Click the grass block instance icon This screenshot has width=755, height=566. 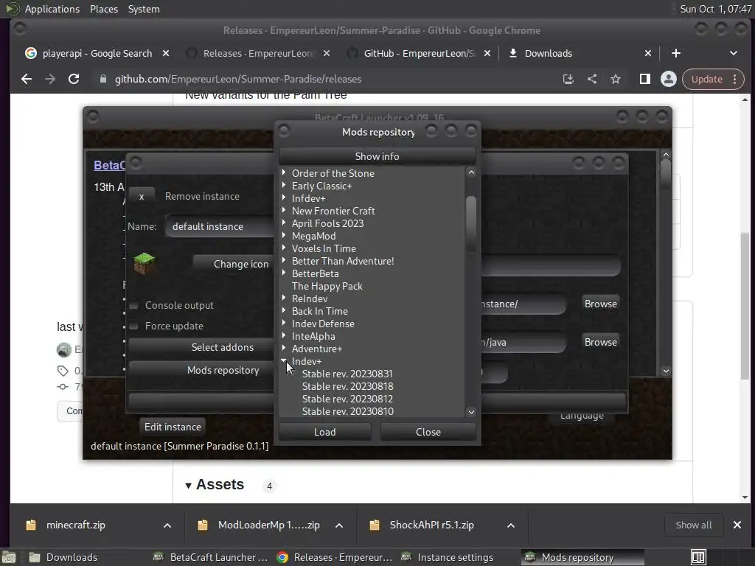[144, 263]
